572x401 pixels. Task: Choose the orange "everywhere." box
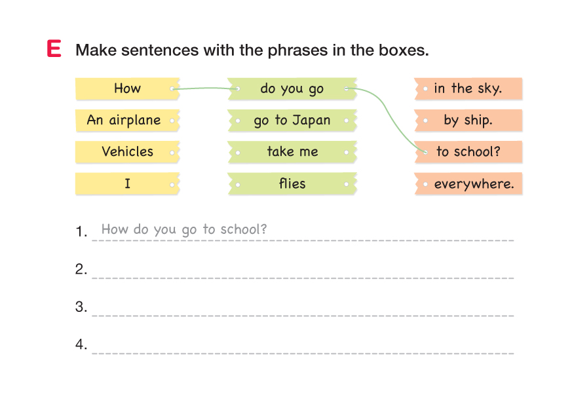(473, 183)
